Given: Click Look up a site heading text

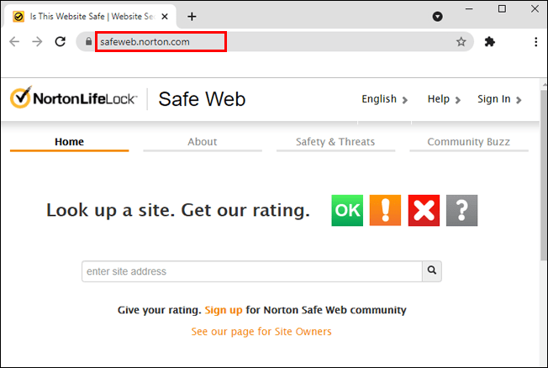Looking at the screenshot, I should (178, 210).
